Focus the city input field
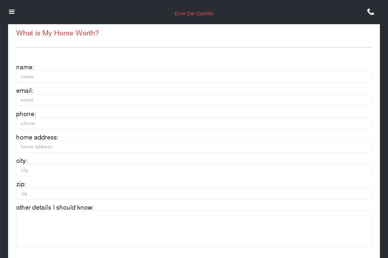The height and width of the screenshot is (258, 388). tap(194, 170)
